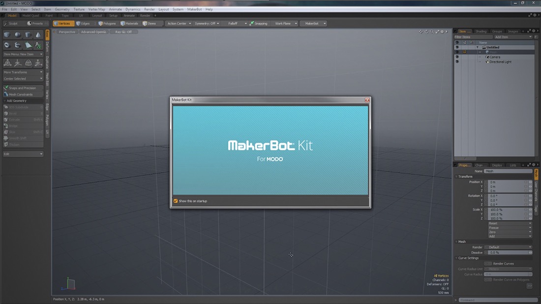Collapse the Untitled scene tree
Image resolution: width=541 pixels, height=304 pixels.
477,47
